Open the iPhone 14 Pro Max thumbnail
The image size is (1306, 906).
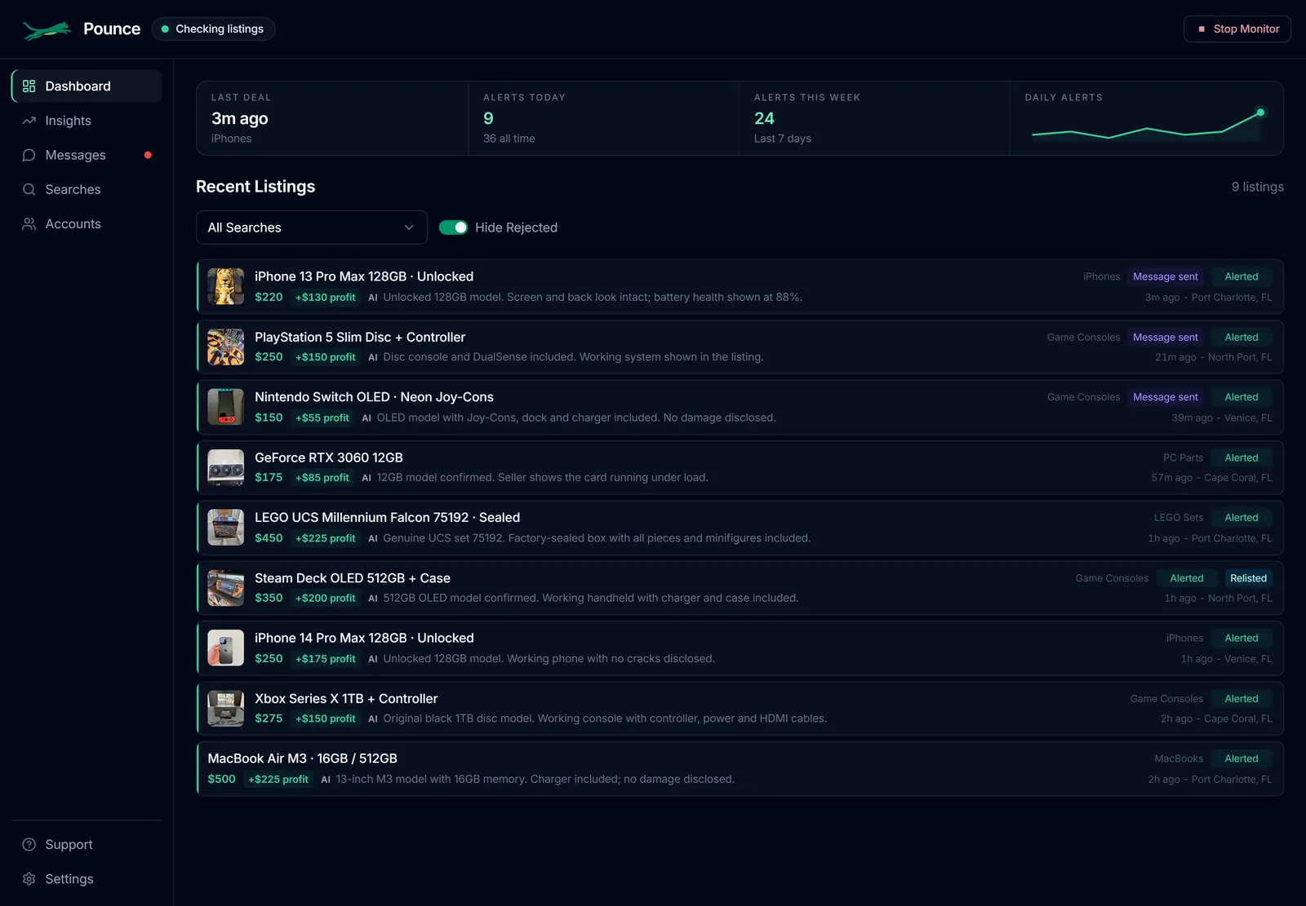(225, 648)
